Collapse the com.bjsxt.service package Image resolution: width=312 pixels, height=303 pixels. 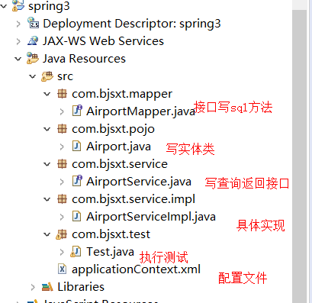click(47, 164)
